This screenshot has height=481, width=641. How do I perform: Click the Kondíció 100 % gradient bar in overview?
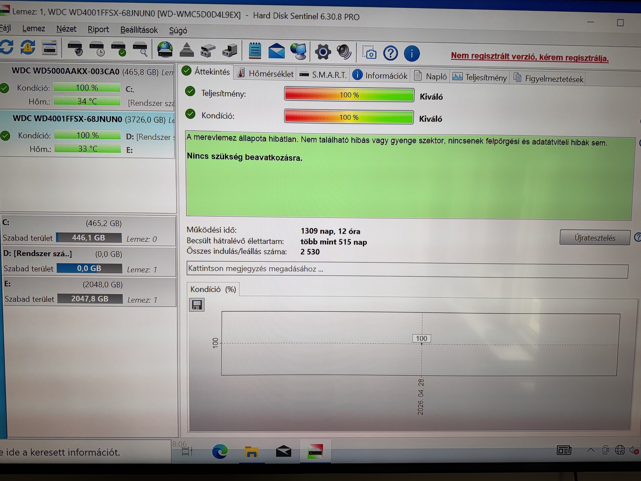pos(349,117)
